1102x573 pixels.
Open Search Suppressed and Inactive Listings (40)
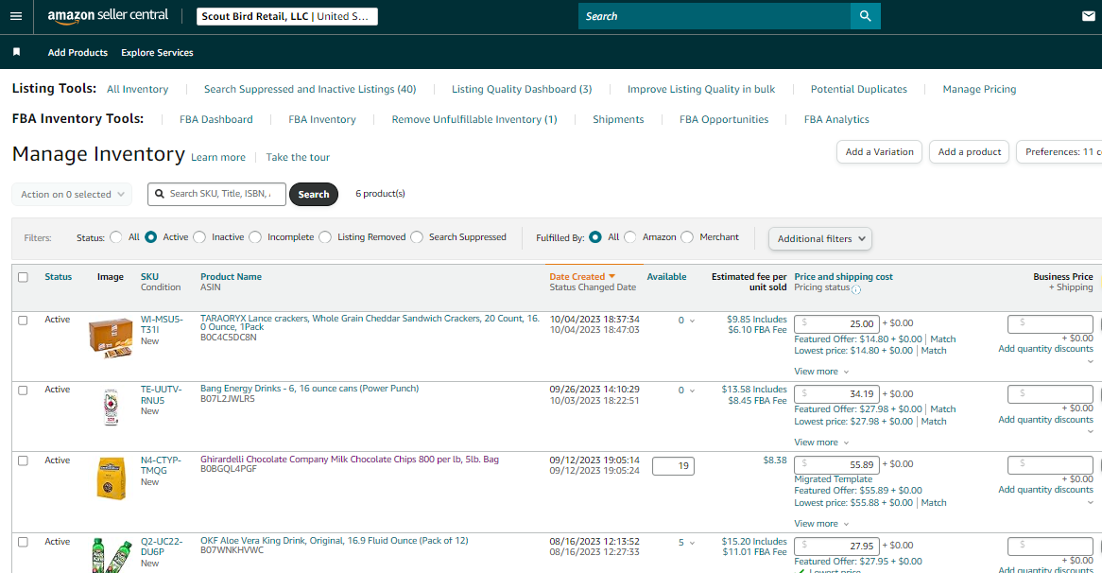coord(310,89)
